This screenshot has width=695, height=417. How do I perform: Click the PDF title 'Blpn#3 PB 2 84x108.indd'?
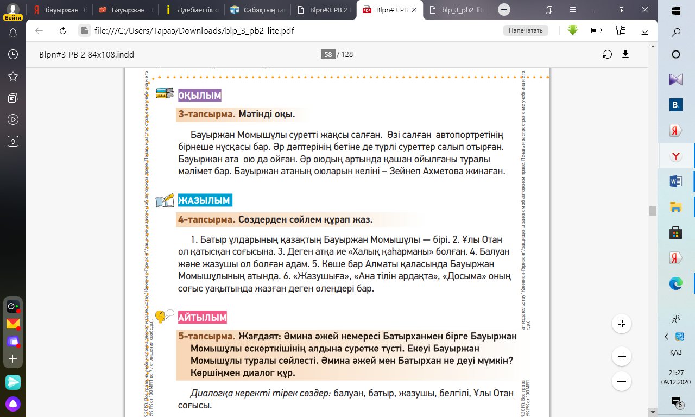[x=86, y=54]
